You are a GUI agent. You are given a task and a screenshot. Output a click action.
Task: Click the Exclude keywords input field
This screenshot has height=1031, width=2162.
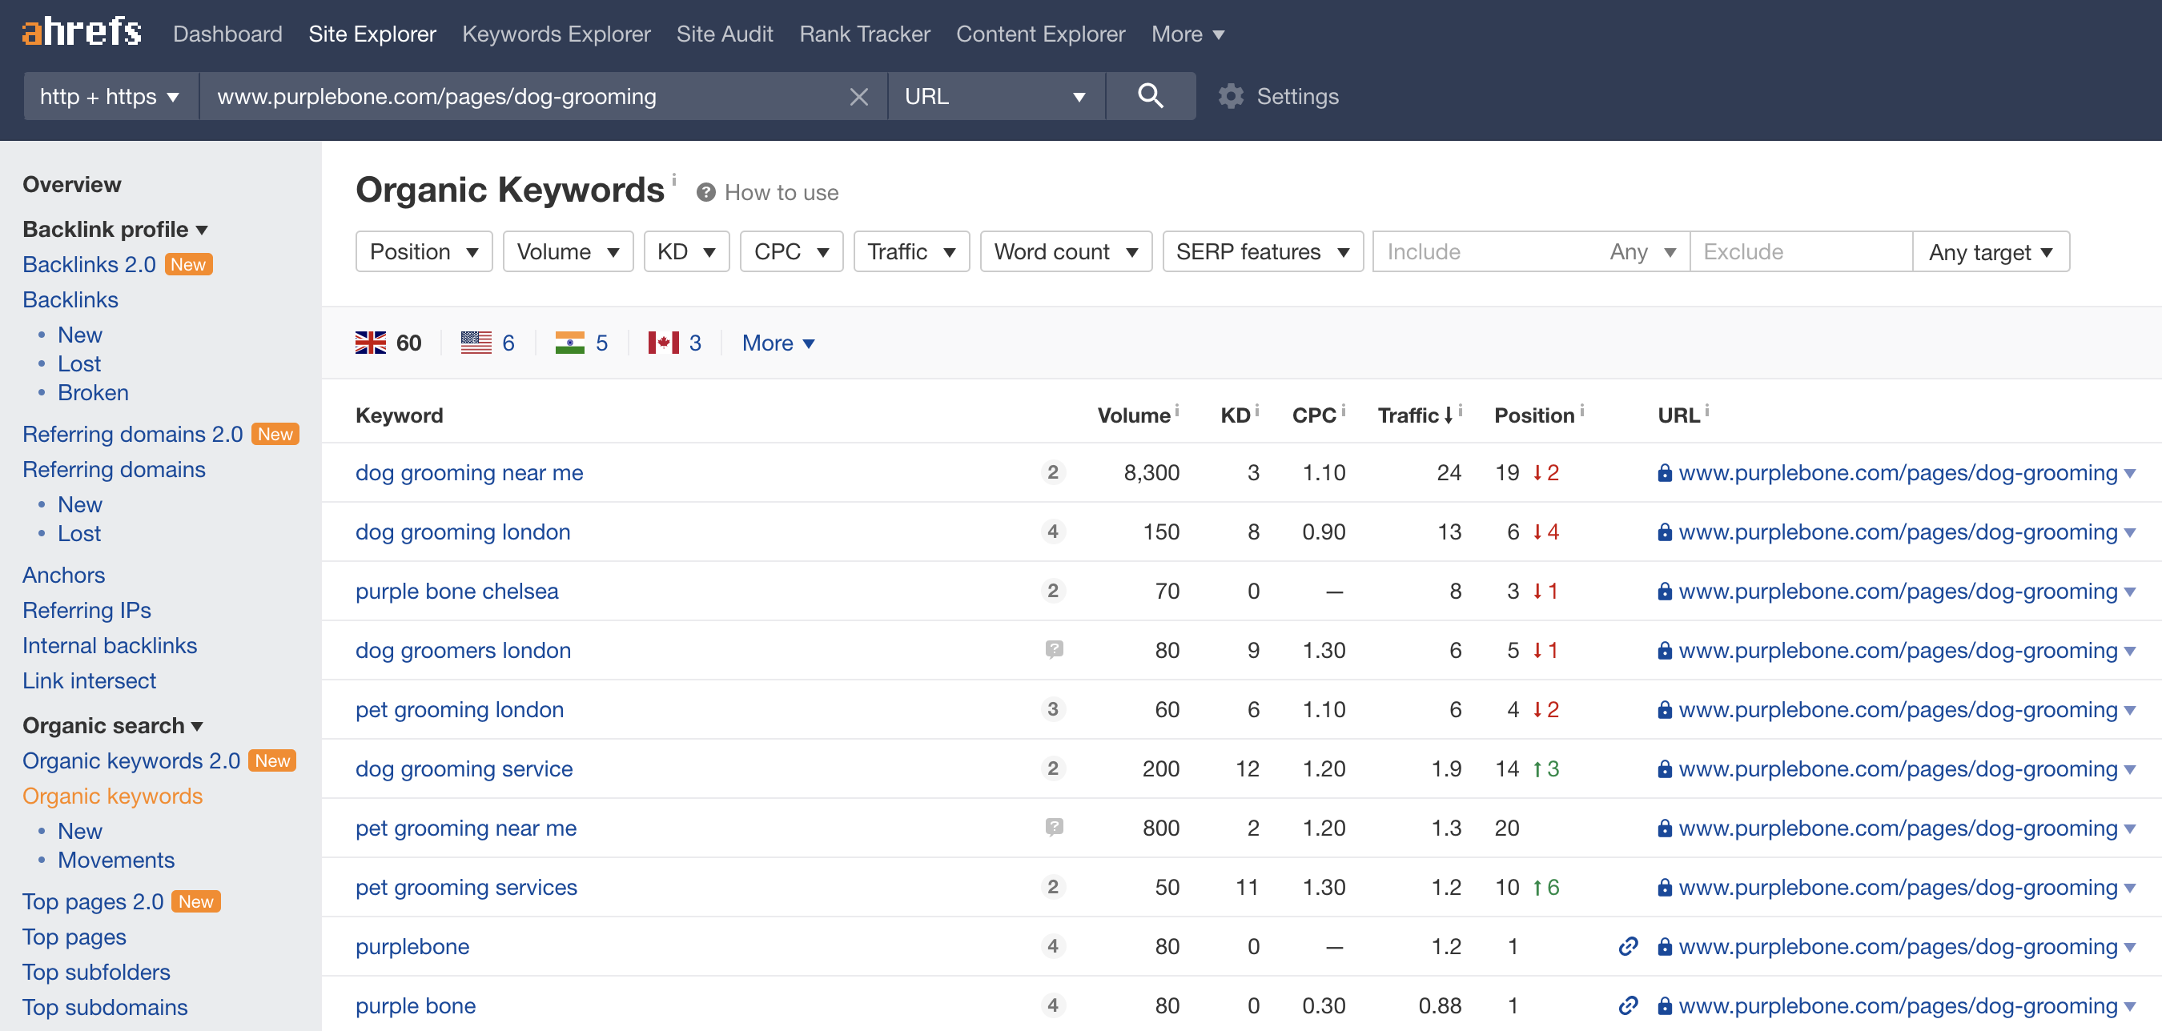(x=1801, y=251)
